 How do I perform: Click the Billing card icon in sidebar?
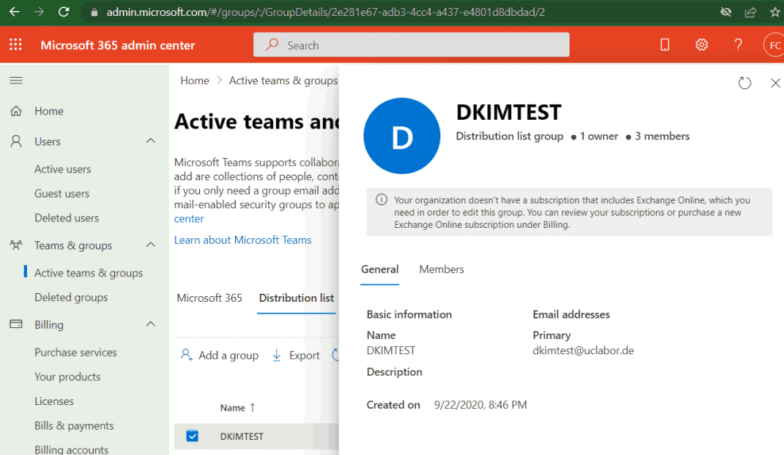[16, 324]
